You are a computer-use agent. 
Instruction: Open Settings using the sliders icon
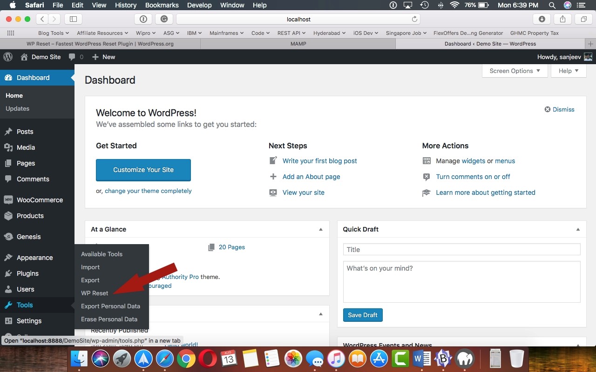(10, 321)
